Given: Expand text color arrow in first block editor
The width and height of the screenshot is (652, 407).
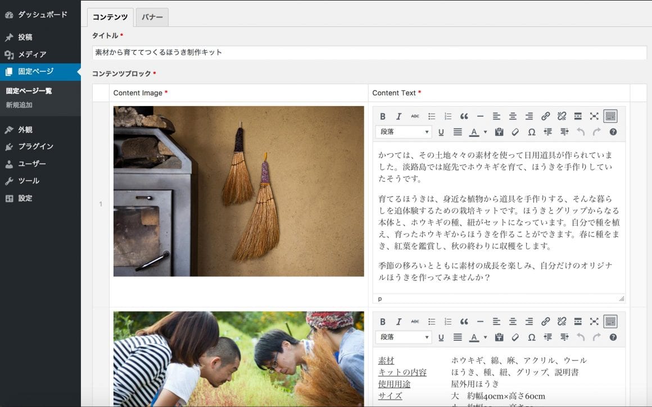Looking at the screenshot, I should pos(485,132).
